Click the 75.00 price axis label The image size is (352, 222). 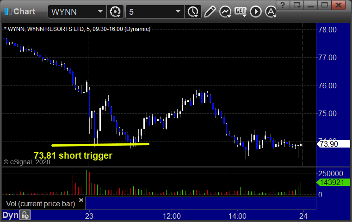[x=327, y=113]
